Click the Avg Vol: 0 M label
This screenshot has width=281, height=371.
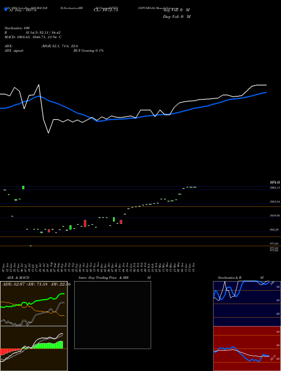click(x=177, y=10)
